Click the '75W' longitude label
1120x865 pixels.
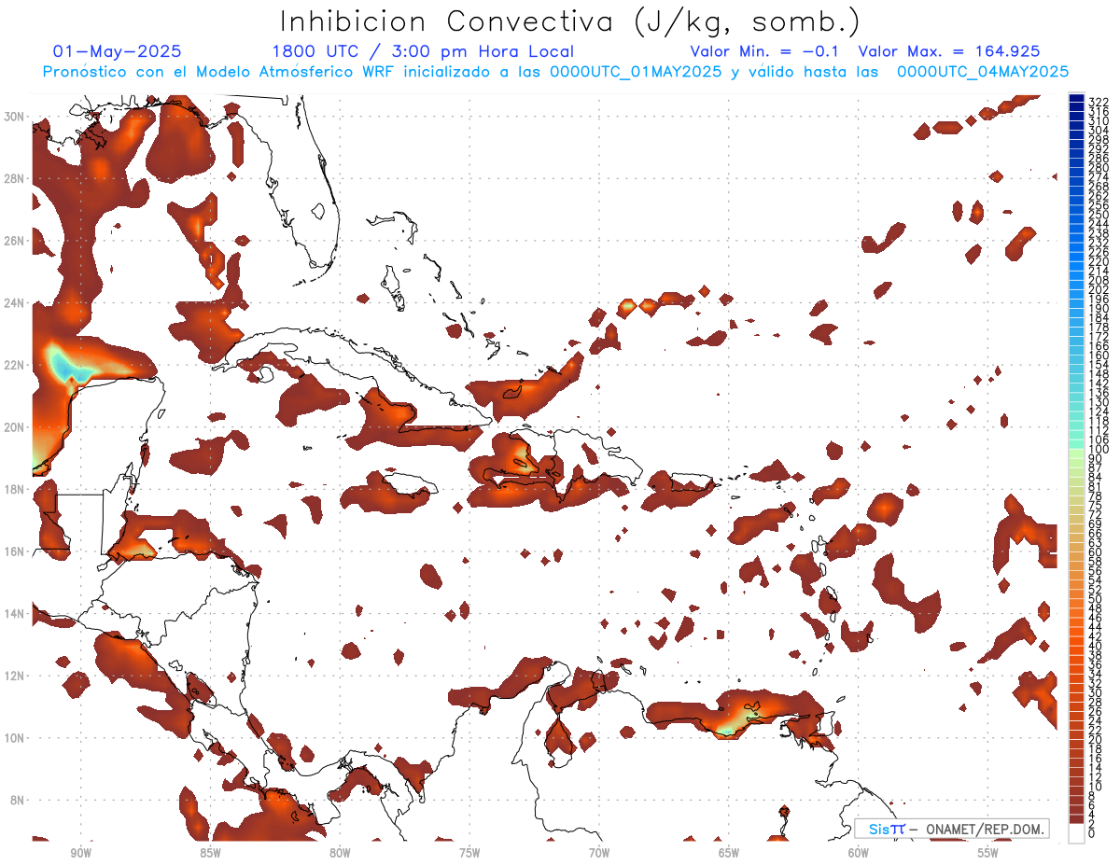coord(469,853)
